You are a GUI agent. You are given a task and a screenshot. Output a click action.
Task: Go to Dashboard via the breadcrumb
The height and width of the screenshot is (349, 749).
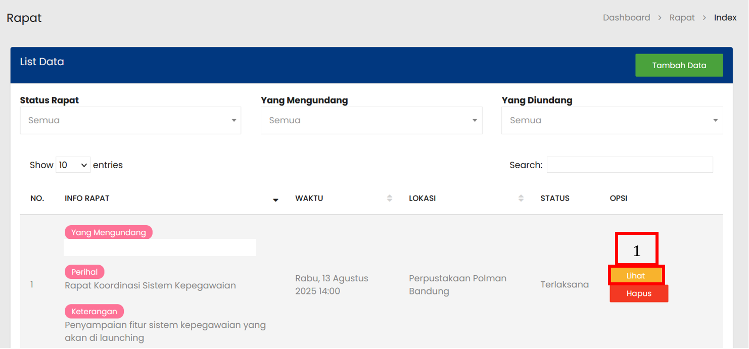tap(626, 18)
